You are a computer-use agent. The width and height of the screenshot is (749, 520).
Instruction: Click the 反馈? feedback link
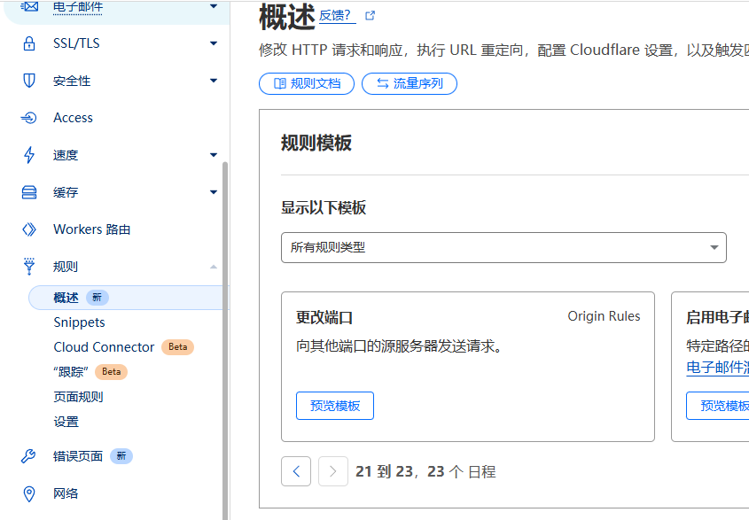coord(335,16)
